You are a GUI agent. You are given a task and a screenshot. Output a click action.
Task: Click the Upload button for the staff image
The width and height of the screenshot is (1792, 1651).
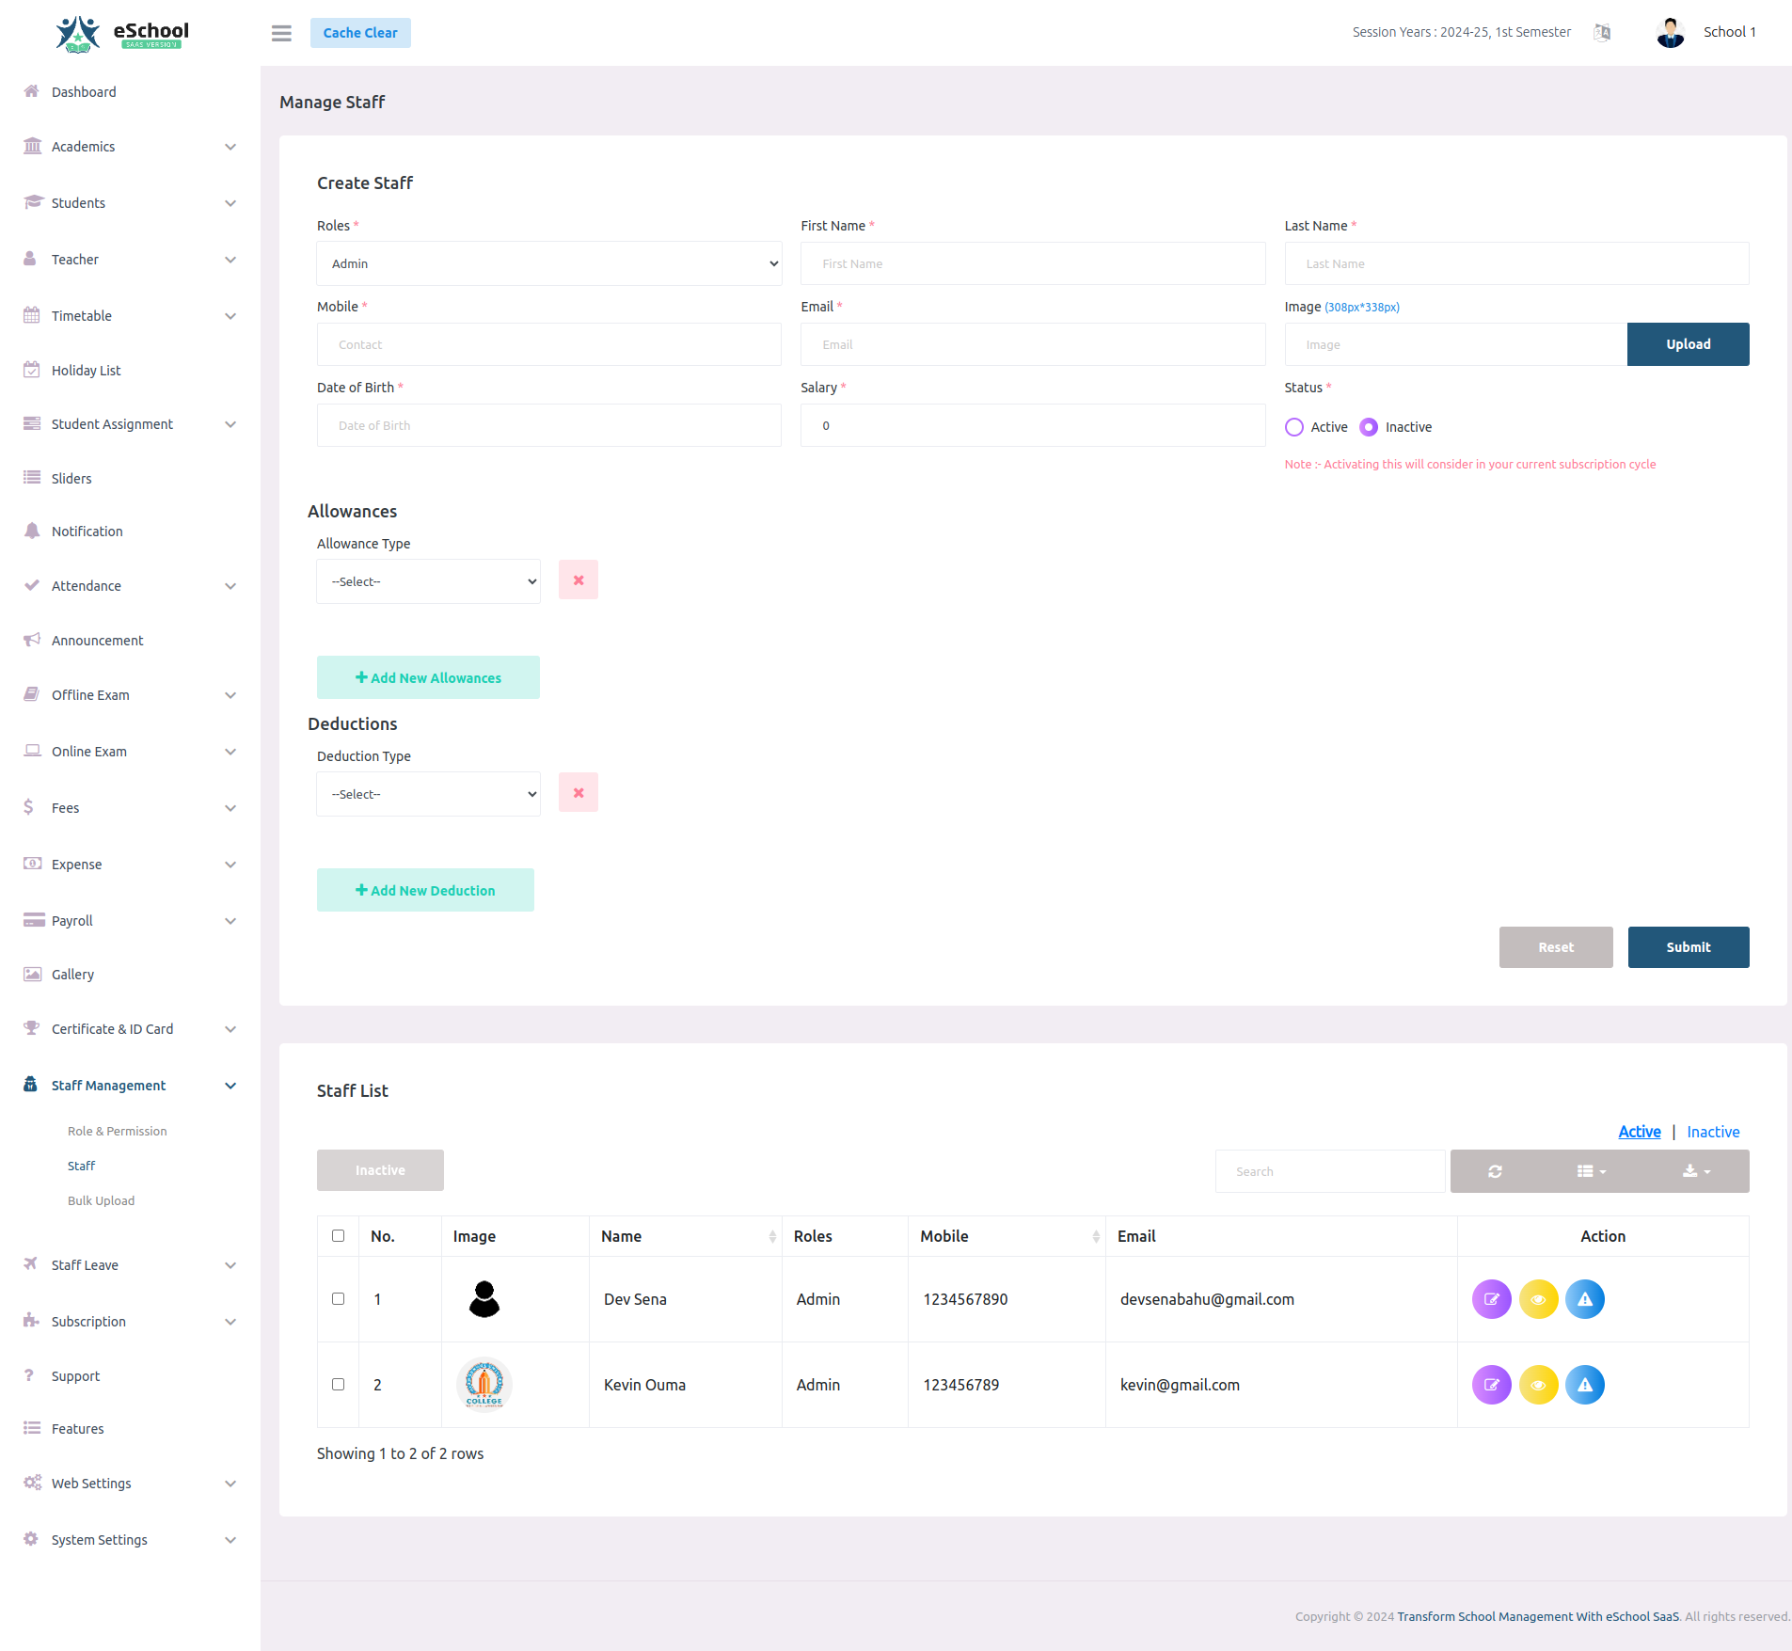[x=1688, y=344]
